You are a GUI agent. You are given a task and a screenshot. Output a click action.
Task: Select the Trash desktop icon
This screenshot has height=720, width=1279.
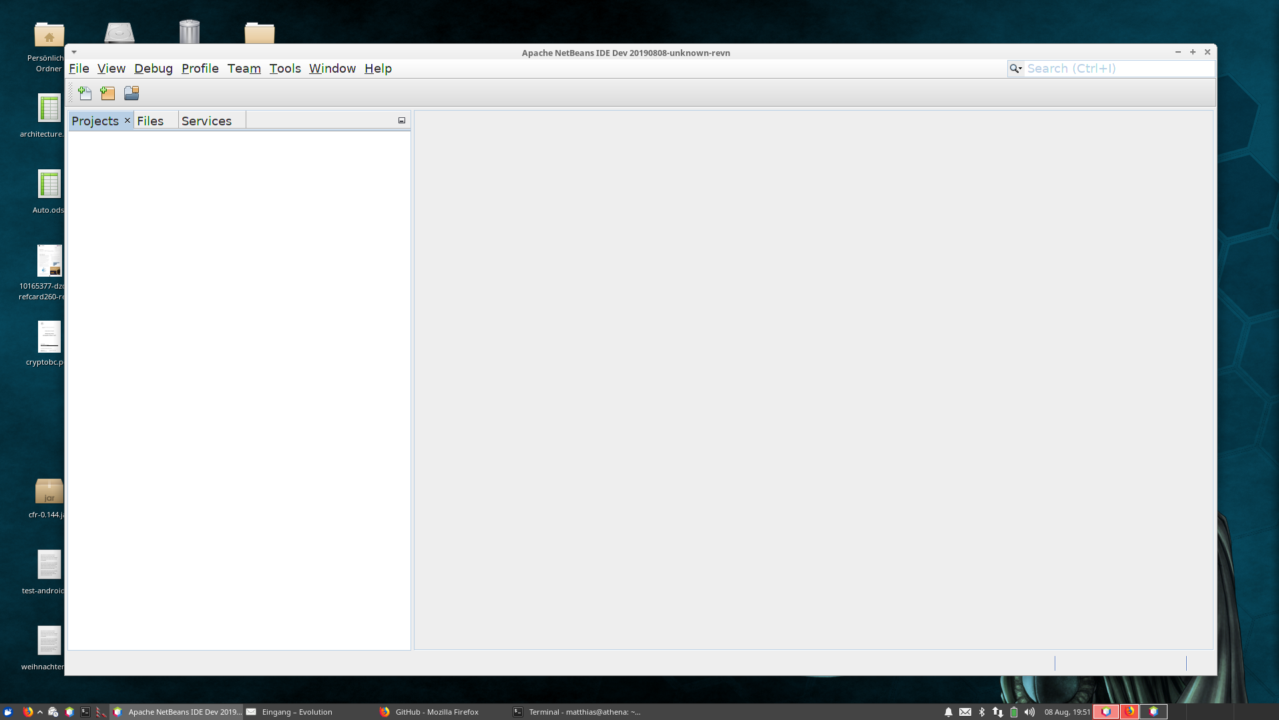[x=190, y=31]
